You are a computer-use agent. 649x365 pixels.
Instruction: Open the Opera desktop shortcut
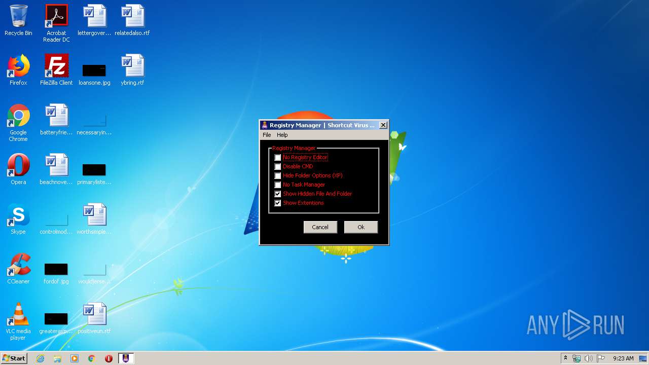coord(18,169)
